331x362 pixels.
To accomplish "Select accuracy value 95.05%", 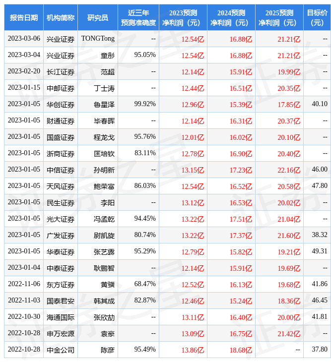I will tap(145, 55).
